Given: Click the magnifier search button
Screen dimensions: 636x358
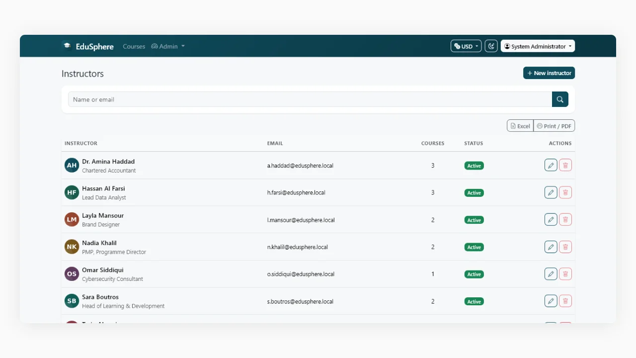Looking at the screenshot, I should (560, 99).
